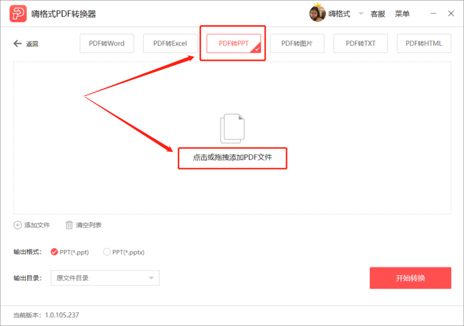Click the plus icon for 添加文件
The width and height of the screenshot is (464, 326).
tap(18, 225)
